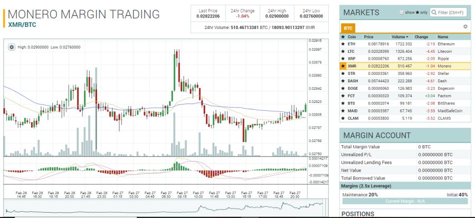The image size is (475, 218).
Task: Click the 24hr Change -1.04% box
Action: coord(242,14)
